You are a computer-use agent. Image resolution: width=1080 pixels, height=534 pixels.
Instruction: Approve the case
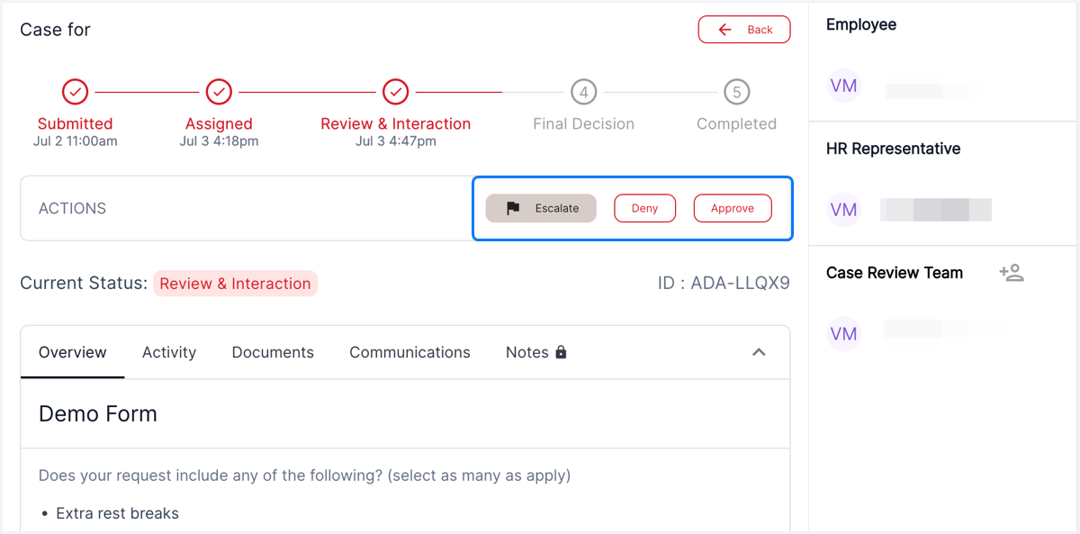[733, 208]
